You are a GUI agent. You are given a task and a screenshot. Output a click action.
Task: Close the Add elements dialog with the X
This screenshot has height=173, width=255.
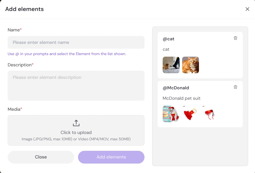(x=247, y=9)
